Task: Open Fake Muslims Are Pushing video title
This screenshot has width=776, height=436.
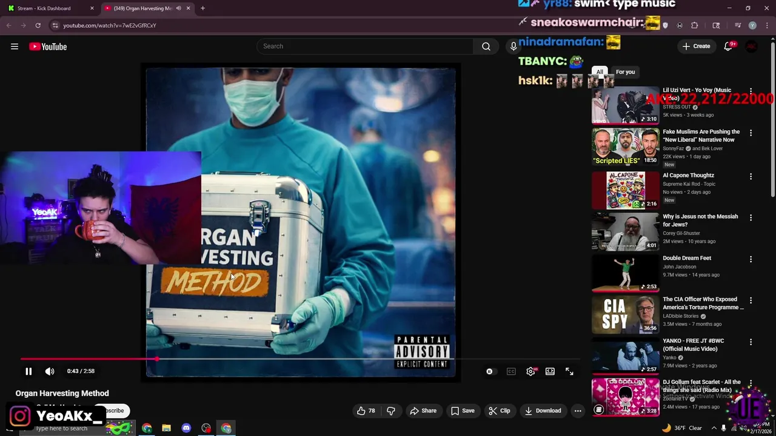Action: point(701,136)
